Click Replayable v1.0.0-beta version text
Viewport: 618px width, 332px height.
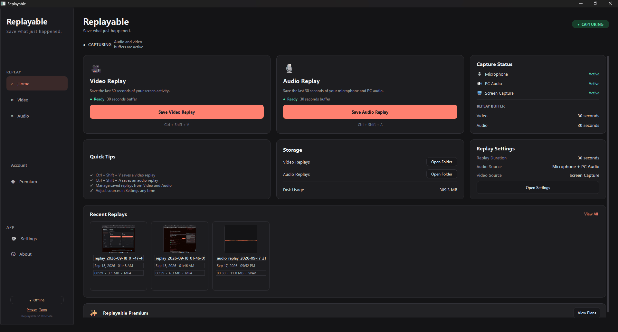click(x=37, y=316)
